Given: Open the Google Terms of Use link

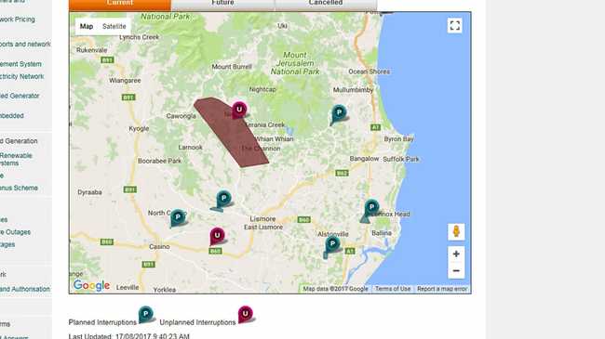Looking at the screenshot, I should click(393, 289).
